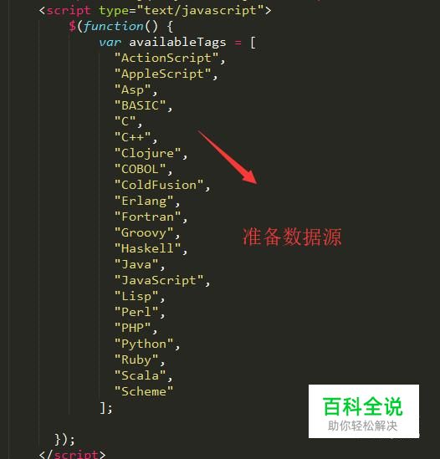Click the 百科全说 watermark logo

coord(364,411)
